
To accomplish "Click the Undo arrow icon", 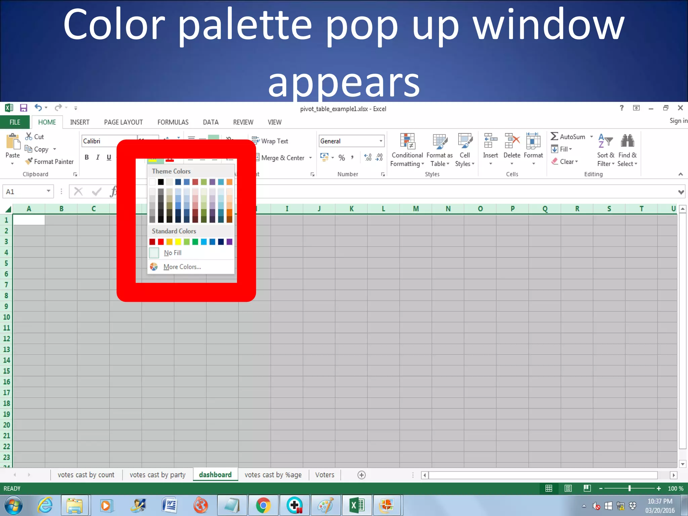I will point(38,107).
